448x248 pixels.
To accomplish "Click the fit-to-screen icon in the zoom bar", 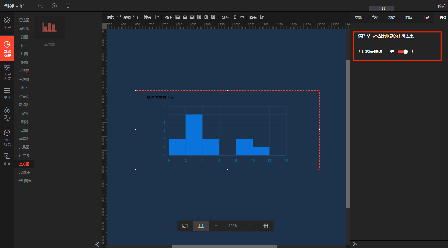I will (185, 226).
